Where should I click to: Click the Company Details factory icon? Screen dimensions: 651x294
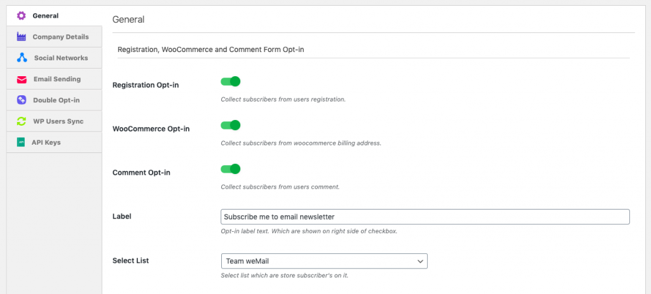(22, 37)
